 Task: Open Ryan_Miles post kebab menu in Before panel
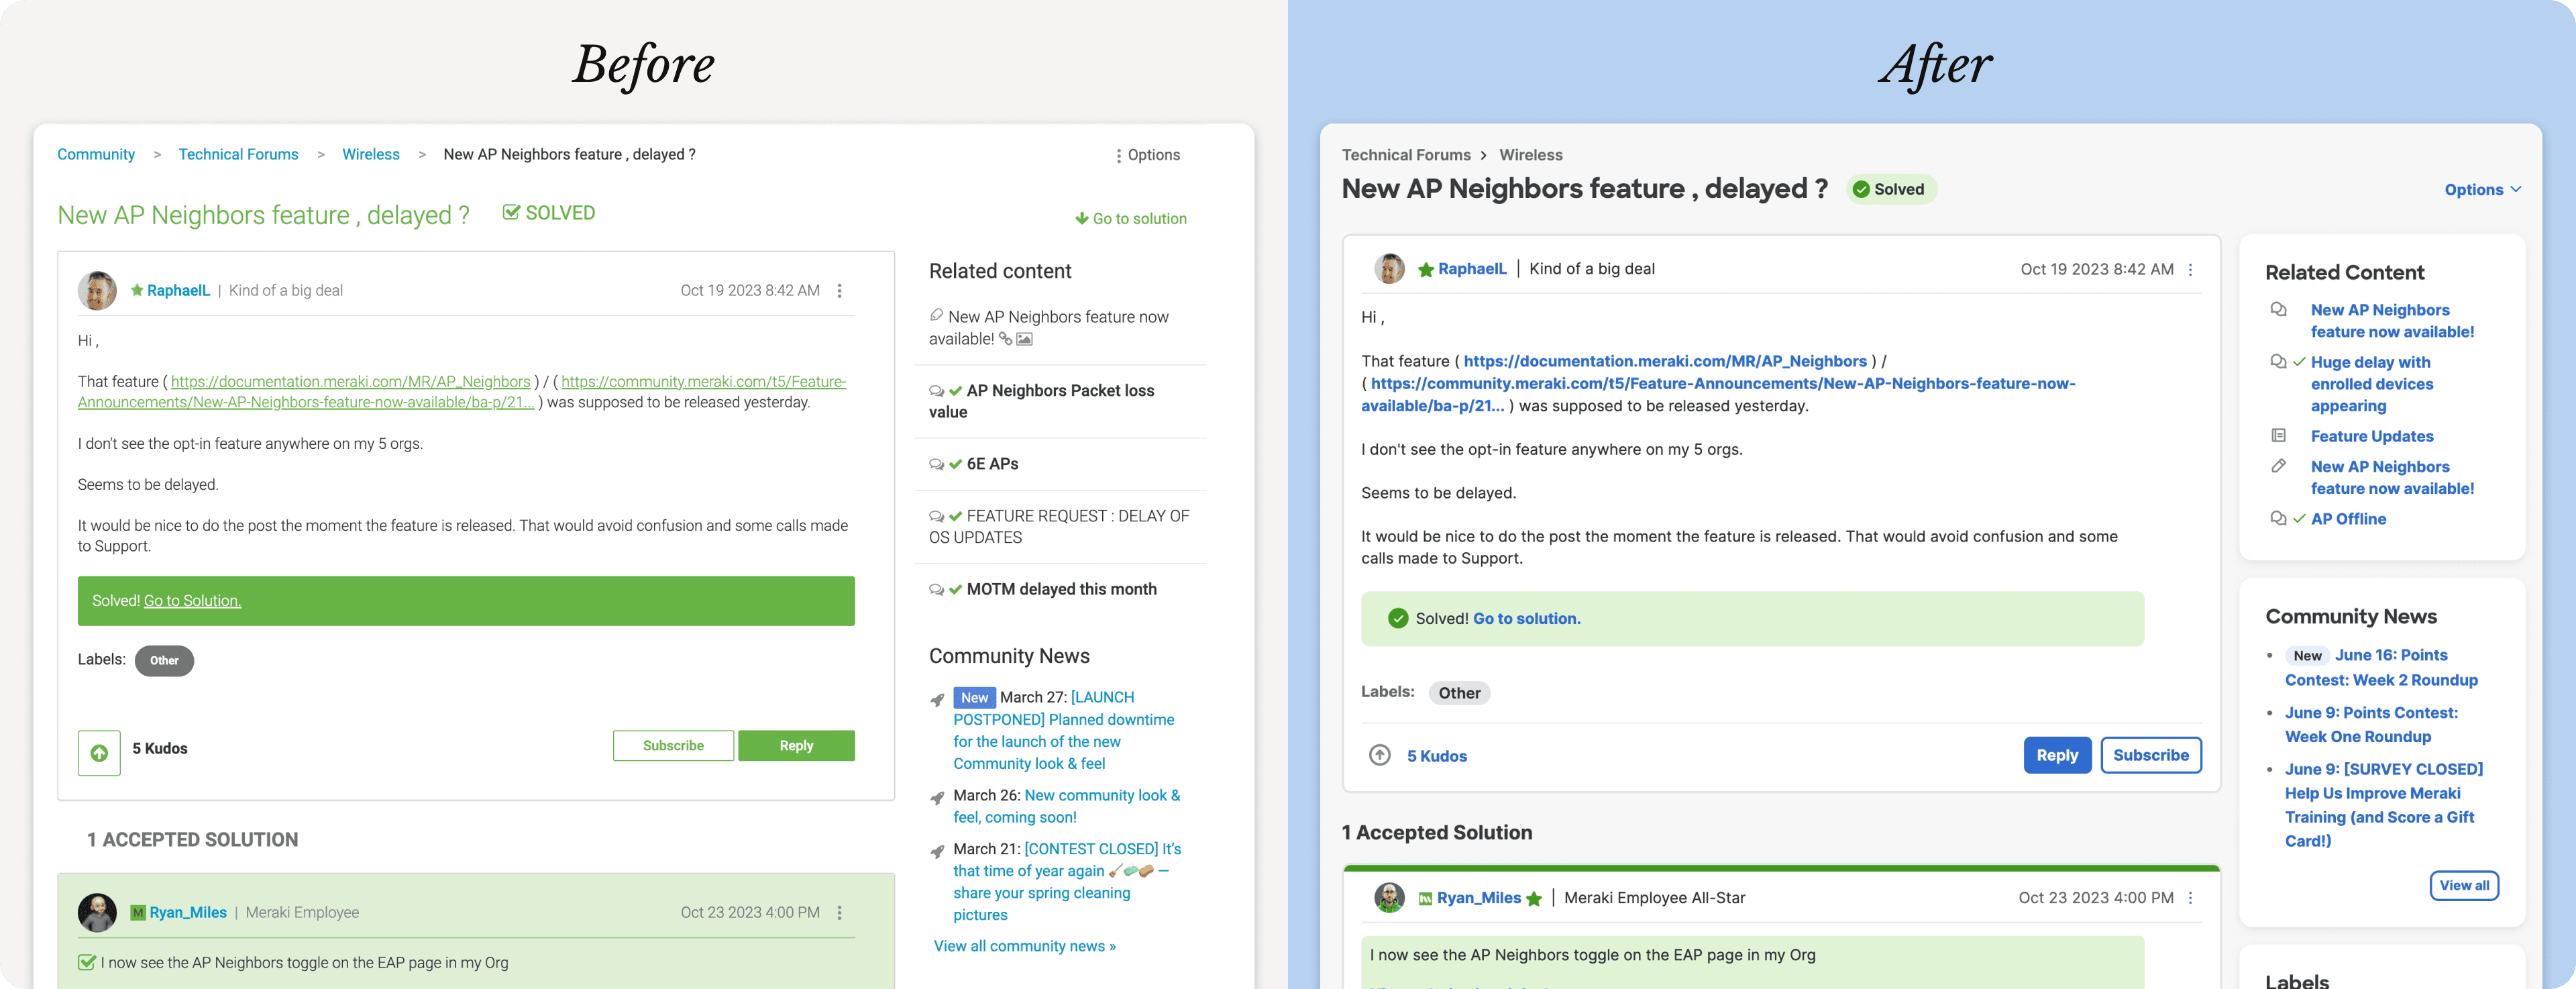(839, 912)
